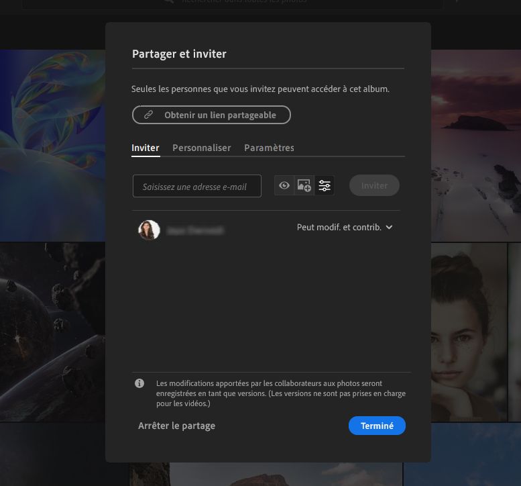521x486 pixels.
Task: Click 'Arrêter le partage'
Action: pos(176,426)
